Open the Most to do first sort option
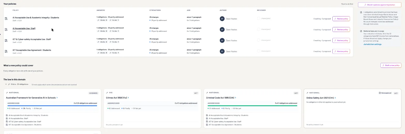This screenshot has height=134, width=405. click(347, 4)
